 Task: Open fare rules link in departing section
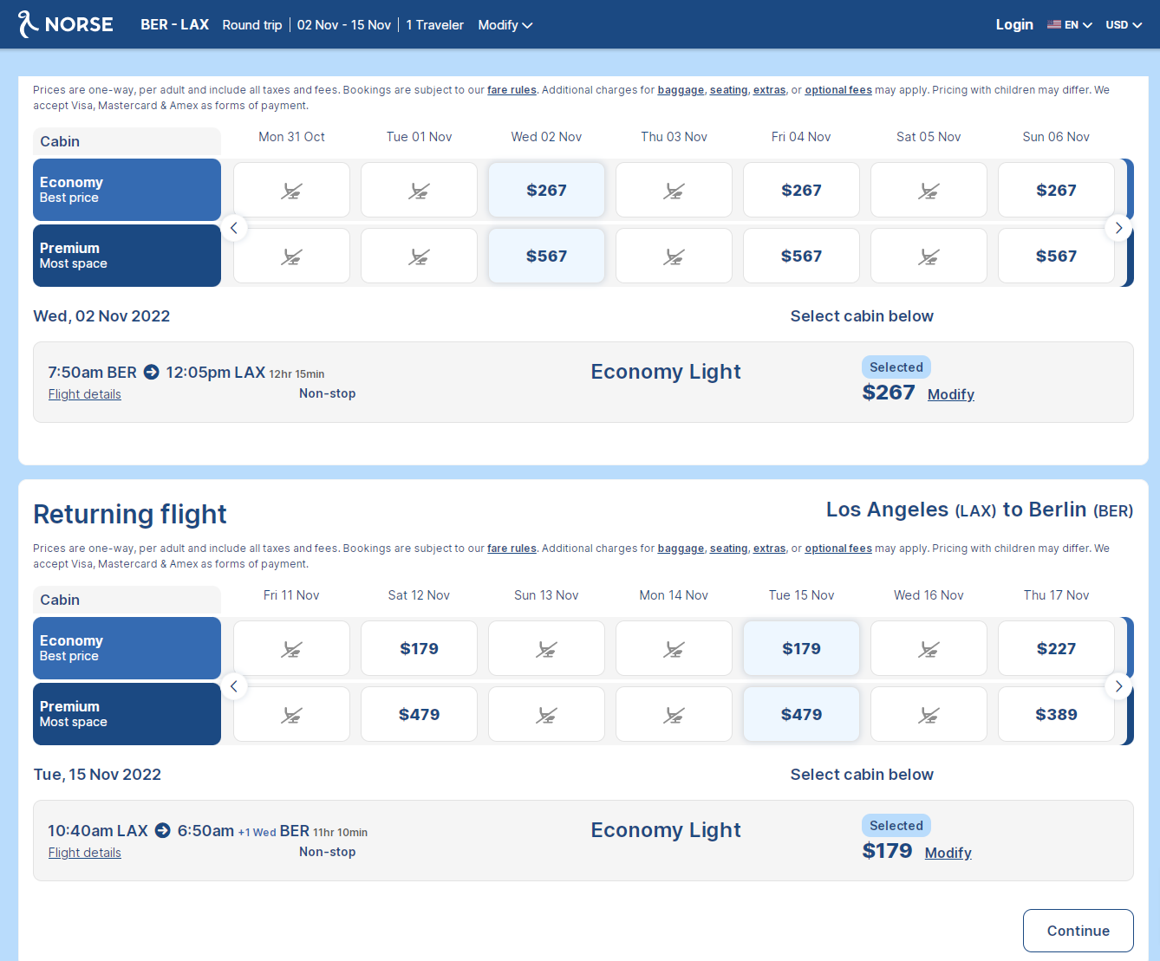click(512, 90)
